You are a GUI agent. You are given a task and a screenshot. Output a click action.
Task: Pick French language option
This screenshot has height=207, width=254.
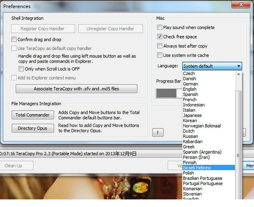pos(209,100)
